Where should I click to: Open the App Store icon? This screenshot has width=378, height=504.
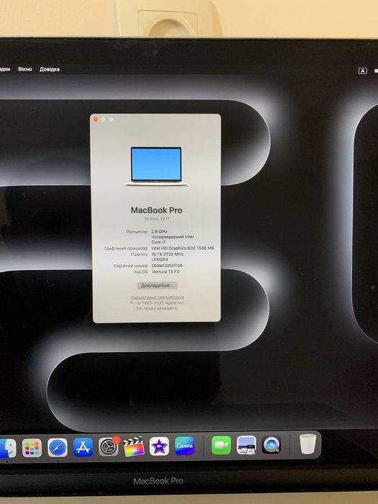[83, 447]
